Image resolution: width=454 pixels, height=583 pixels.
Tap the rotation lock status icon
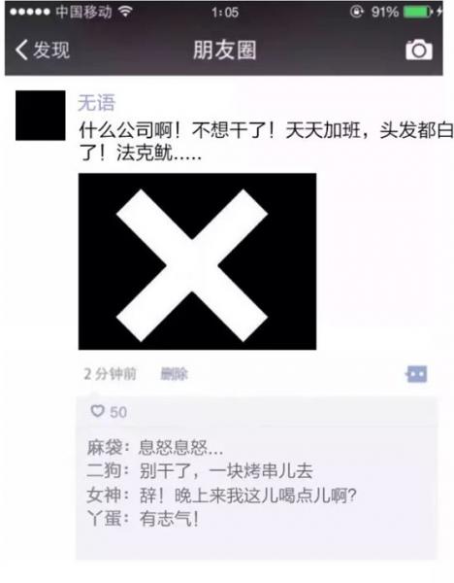(x=356, y=12)
